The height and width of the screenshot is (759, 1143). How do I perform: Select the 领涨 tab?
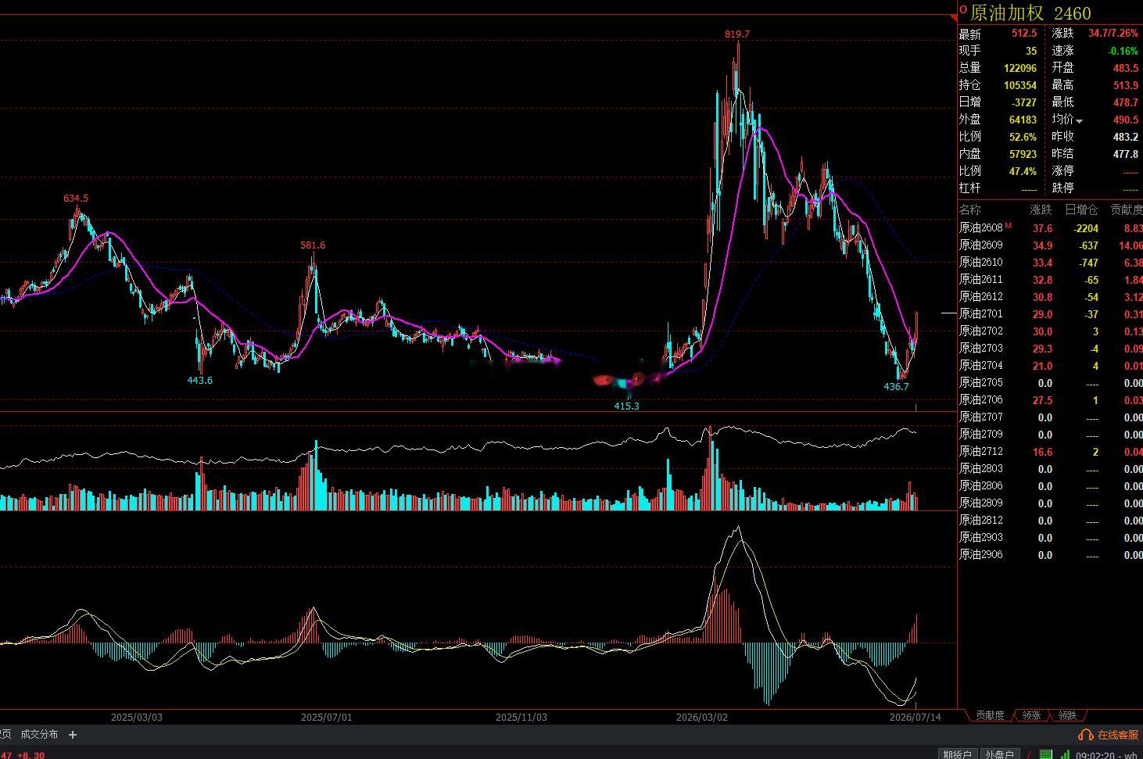1031,715
